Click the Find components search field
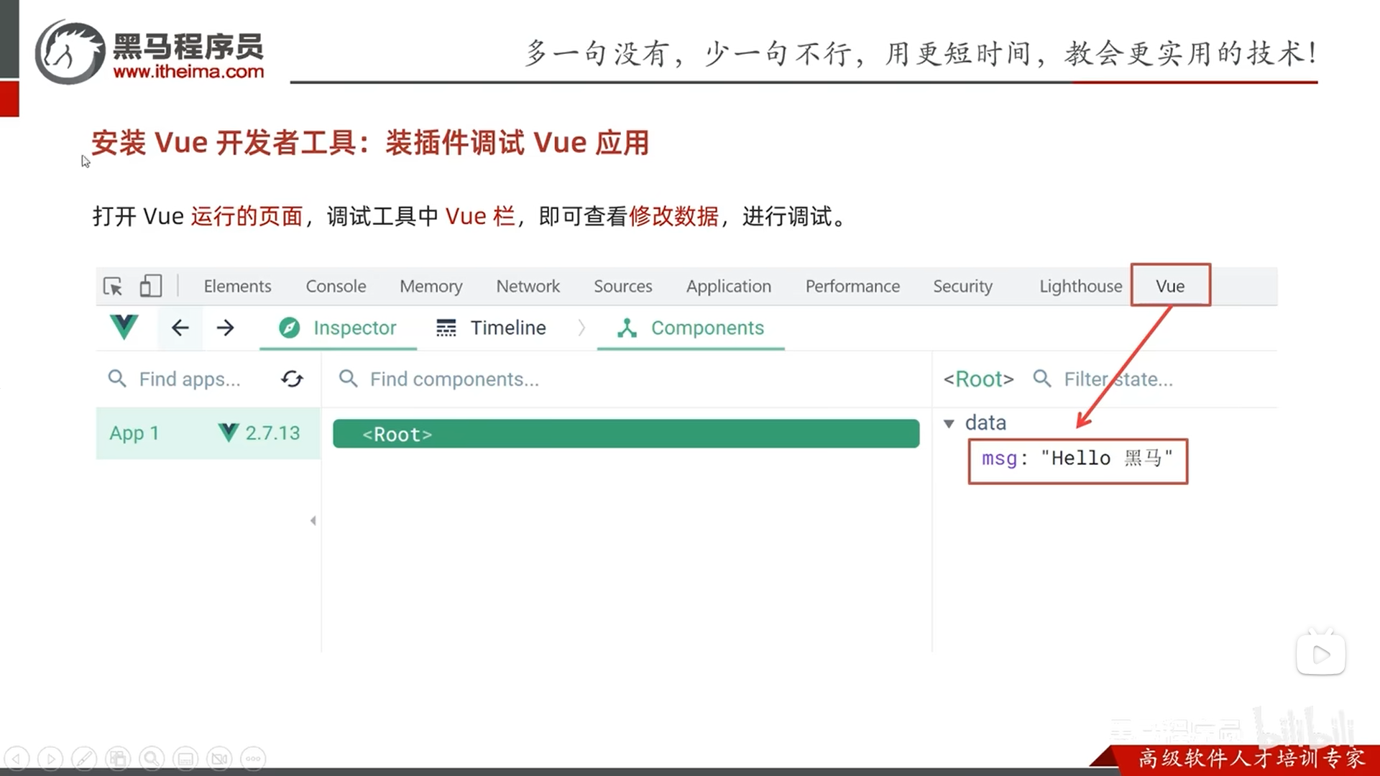1380x776 pixels. tap(454, 379)
